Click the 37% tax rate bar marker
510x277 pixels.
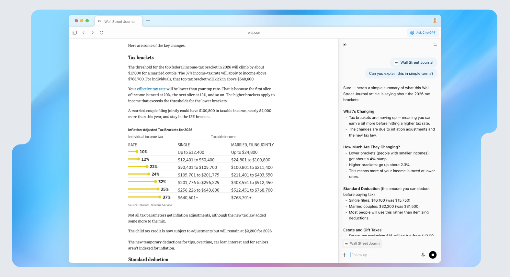[160, 197]
